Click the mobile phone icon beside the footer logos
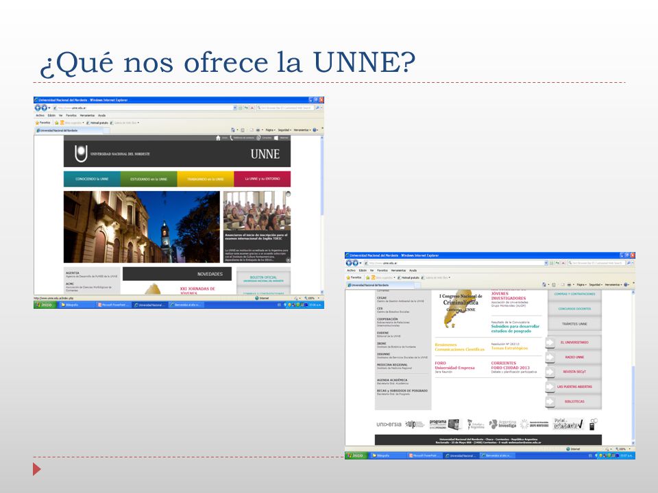The image size is (658, 493). coord(593,425)
